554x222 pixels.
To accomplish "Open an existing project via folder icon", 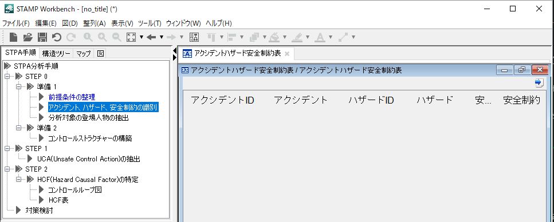I will tap(28, 37).
